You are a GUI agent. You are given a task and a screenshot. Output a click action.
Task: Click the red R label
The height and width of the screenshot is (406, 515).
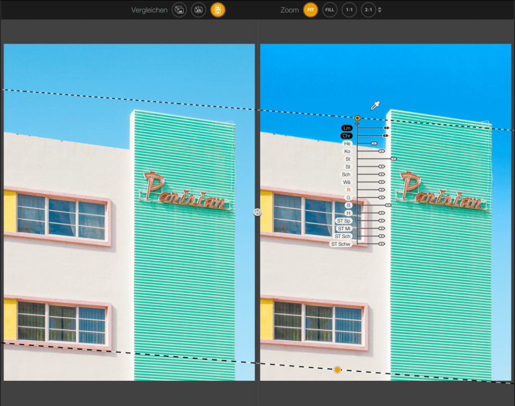349,190
